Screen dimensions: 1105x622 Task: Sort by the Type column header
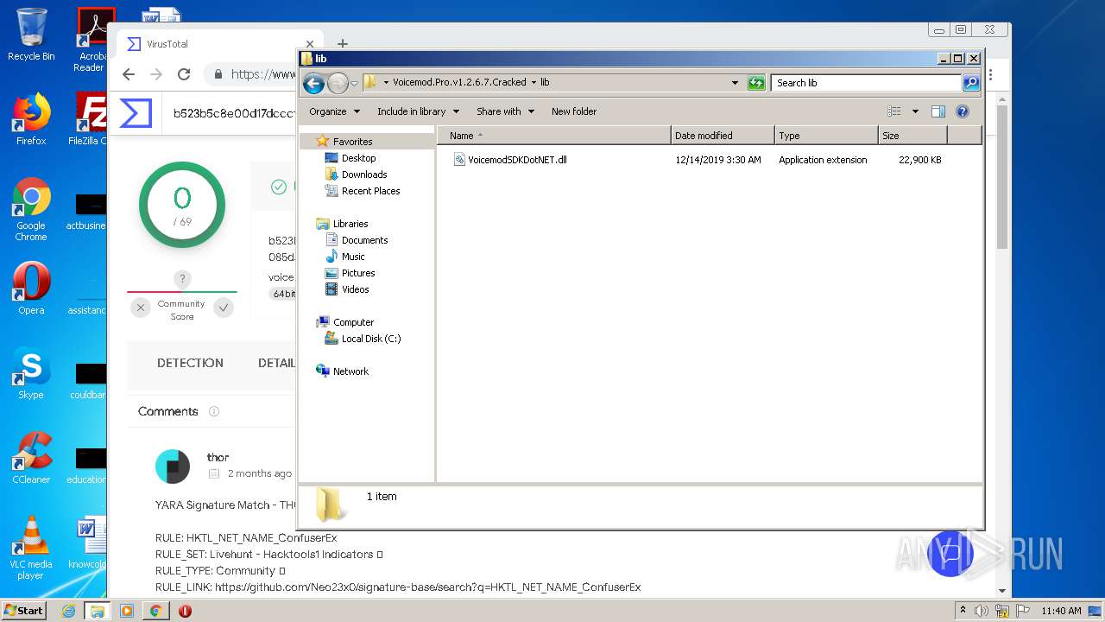tap(826, 136)
